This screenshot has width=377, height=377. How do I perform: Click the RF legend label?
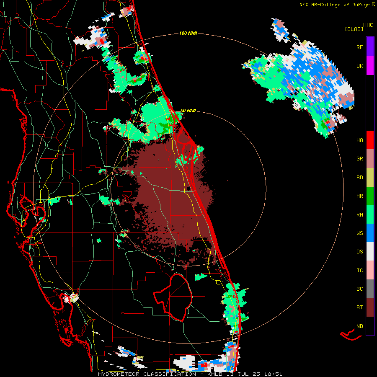359,47
